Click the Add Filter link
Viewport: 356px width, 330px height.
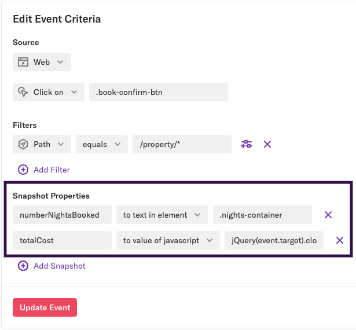[52, 170]
